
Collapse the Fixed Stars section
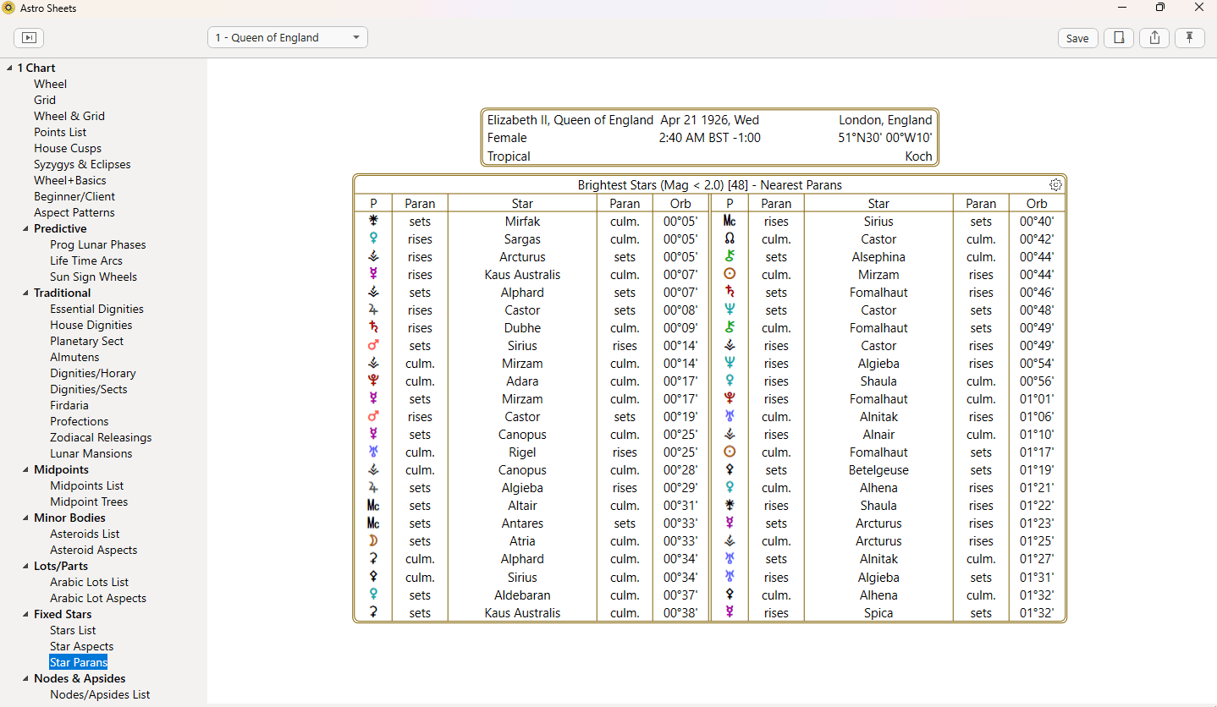25,615
